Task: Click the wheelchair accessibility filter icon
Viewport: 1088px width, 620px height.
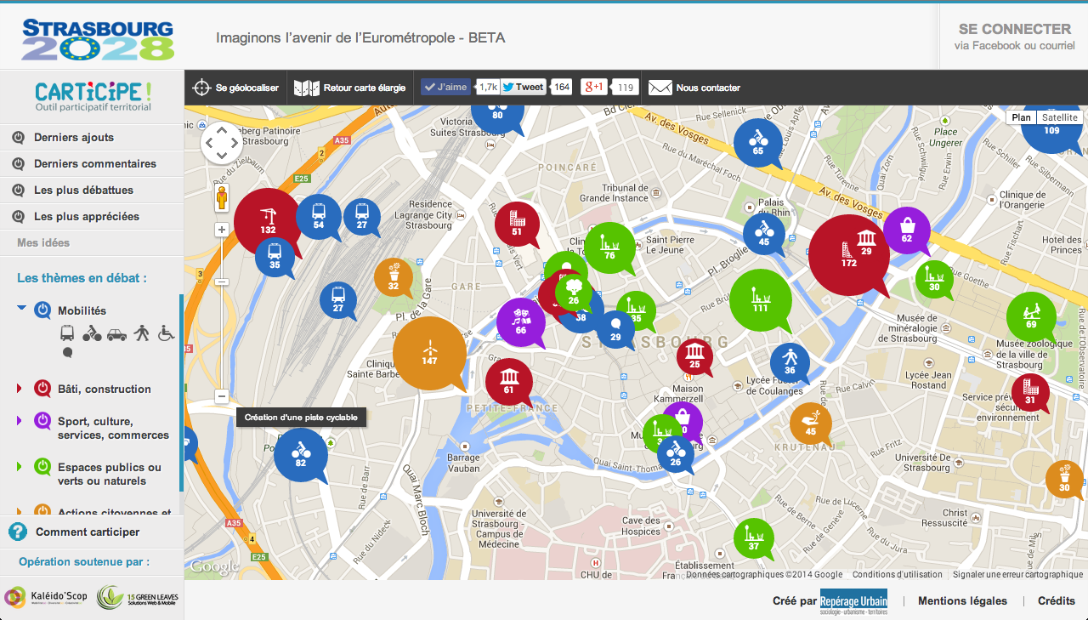Action: (x=166, y=333)
